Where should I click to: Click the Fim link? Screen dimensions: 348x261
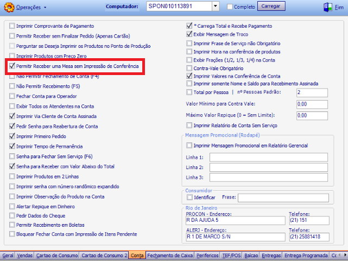point(339,7)
